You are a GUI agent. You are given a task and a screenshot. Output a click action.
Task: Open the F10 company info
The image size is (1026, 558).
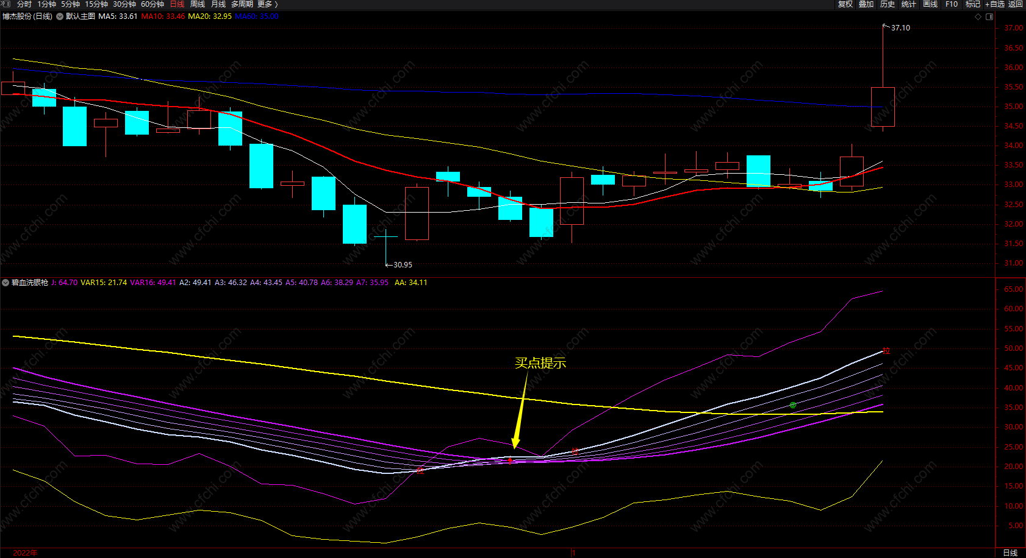click(x=952, y=4)
